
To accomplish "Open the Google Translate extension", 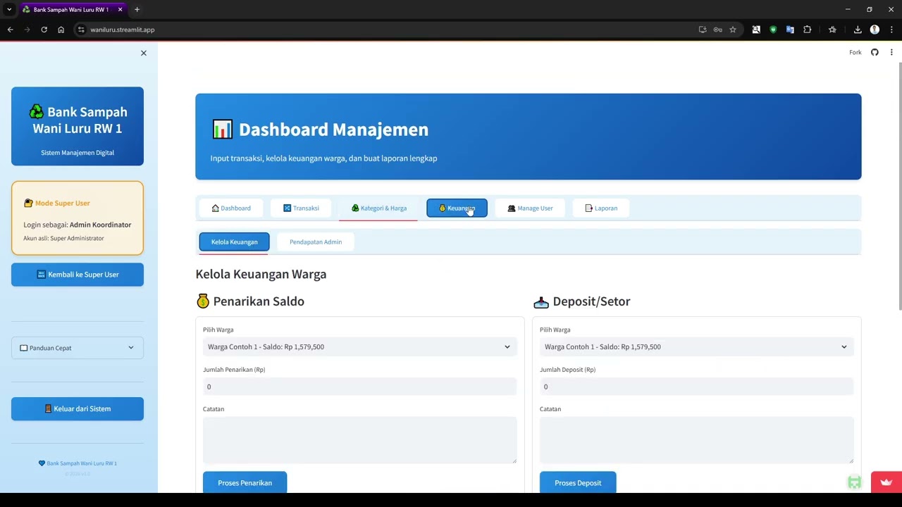I will pos(790,30).
